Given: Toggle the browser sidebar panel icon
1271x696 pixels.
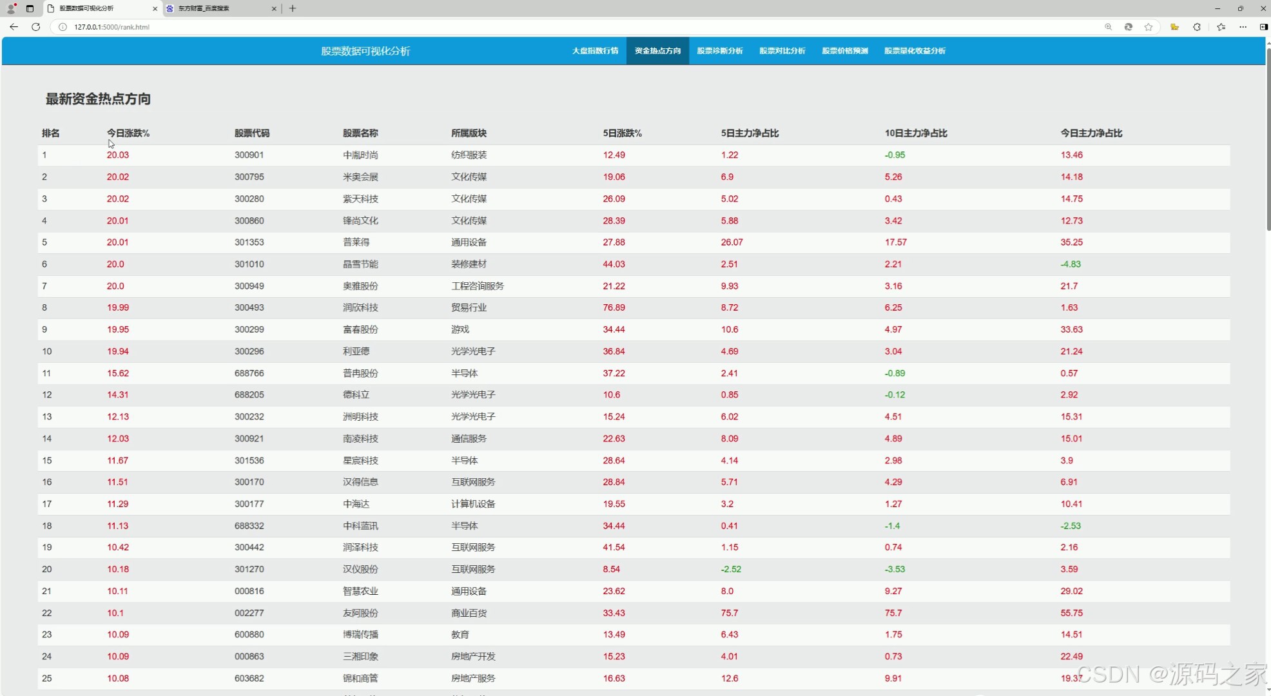Looking at the screenshot, I should pos(1263,27).
